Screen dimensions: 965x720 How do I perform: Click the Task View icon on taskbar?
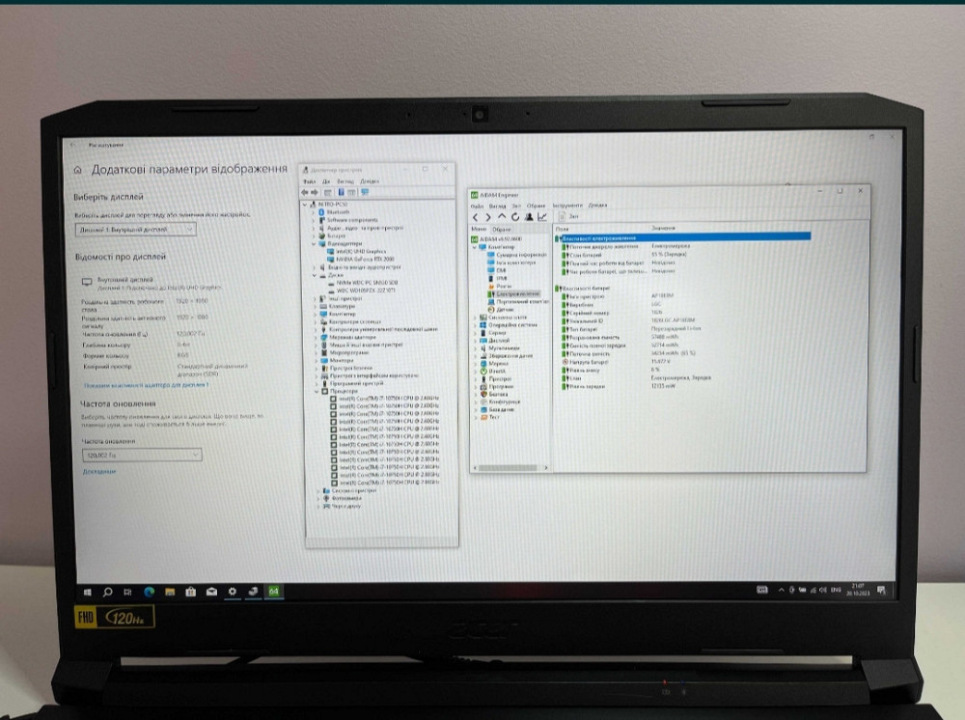[126, 592]
